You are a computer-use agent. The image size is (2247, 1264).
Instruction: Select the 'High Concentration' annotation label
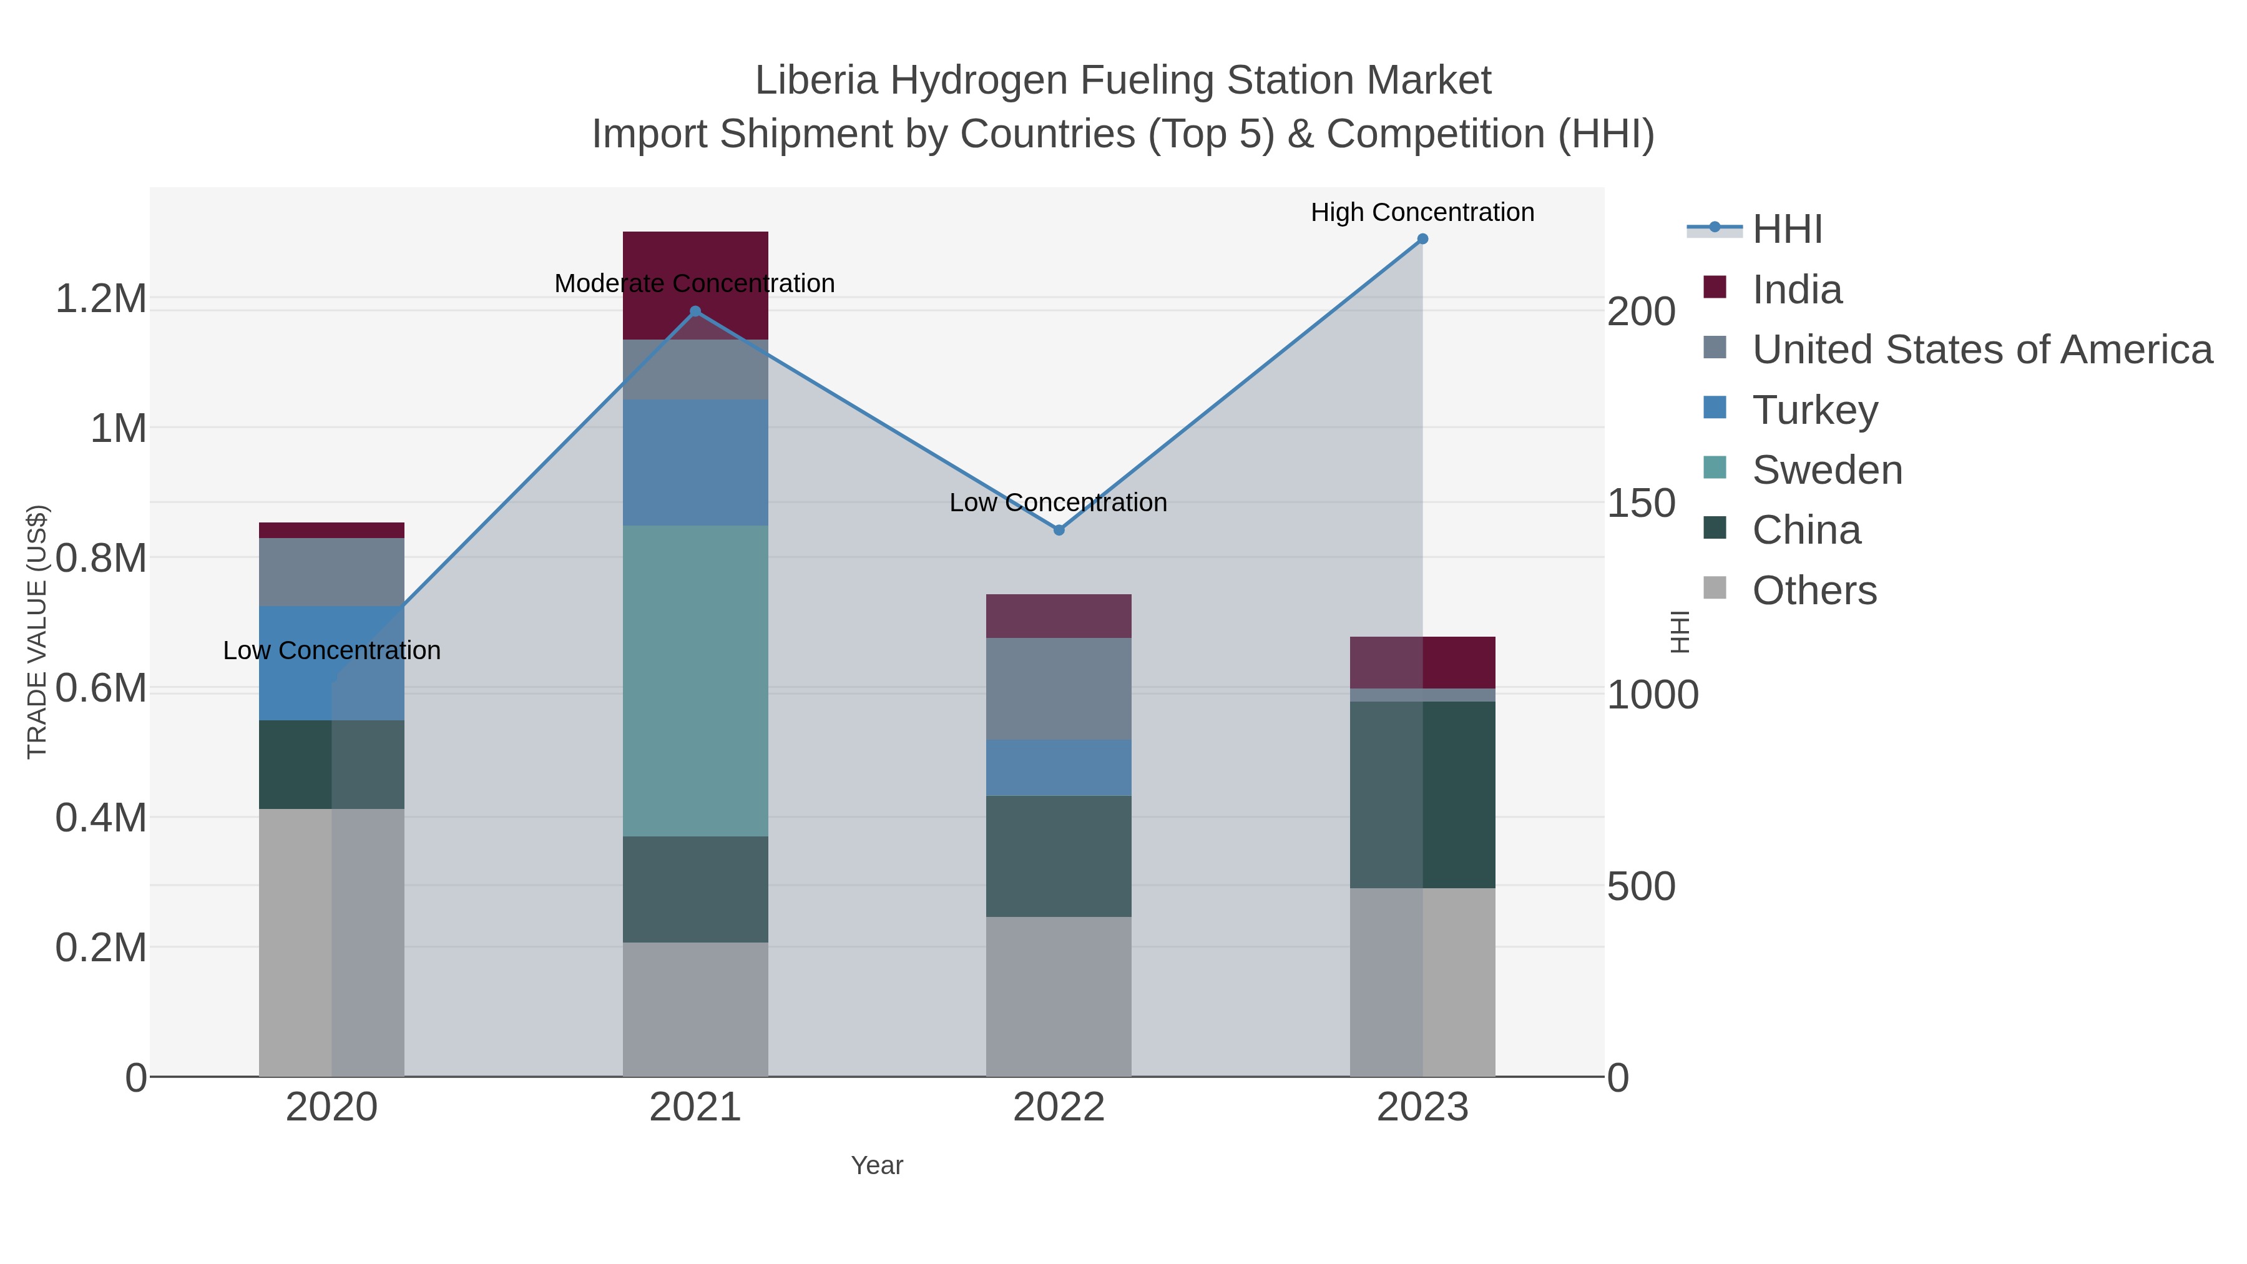(x=1422, y=212)
